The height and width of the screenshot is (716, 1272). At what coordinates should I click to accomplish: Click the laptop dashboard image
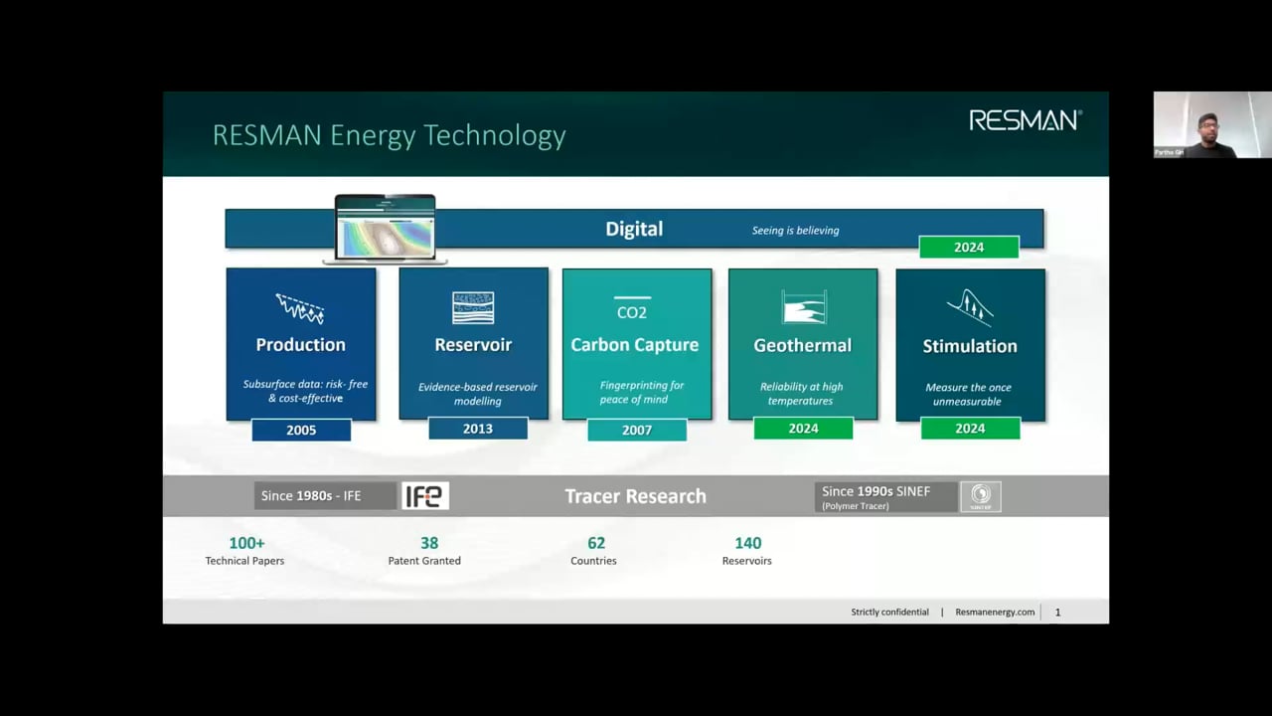click(x=386, y=229)
